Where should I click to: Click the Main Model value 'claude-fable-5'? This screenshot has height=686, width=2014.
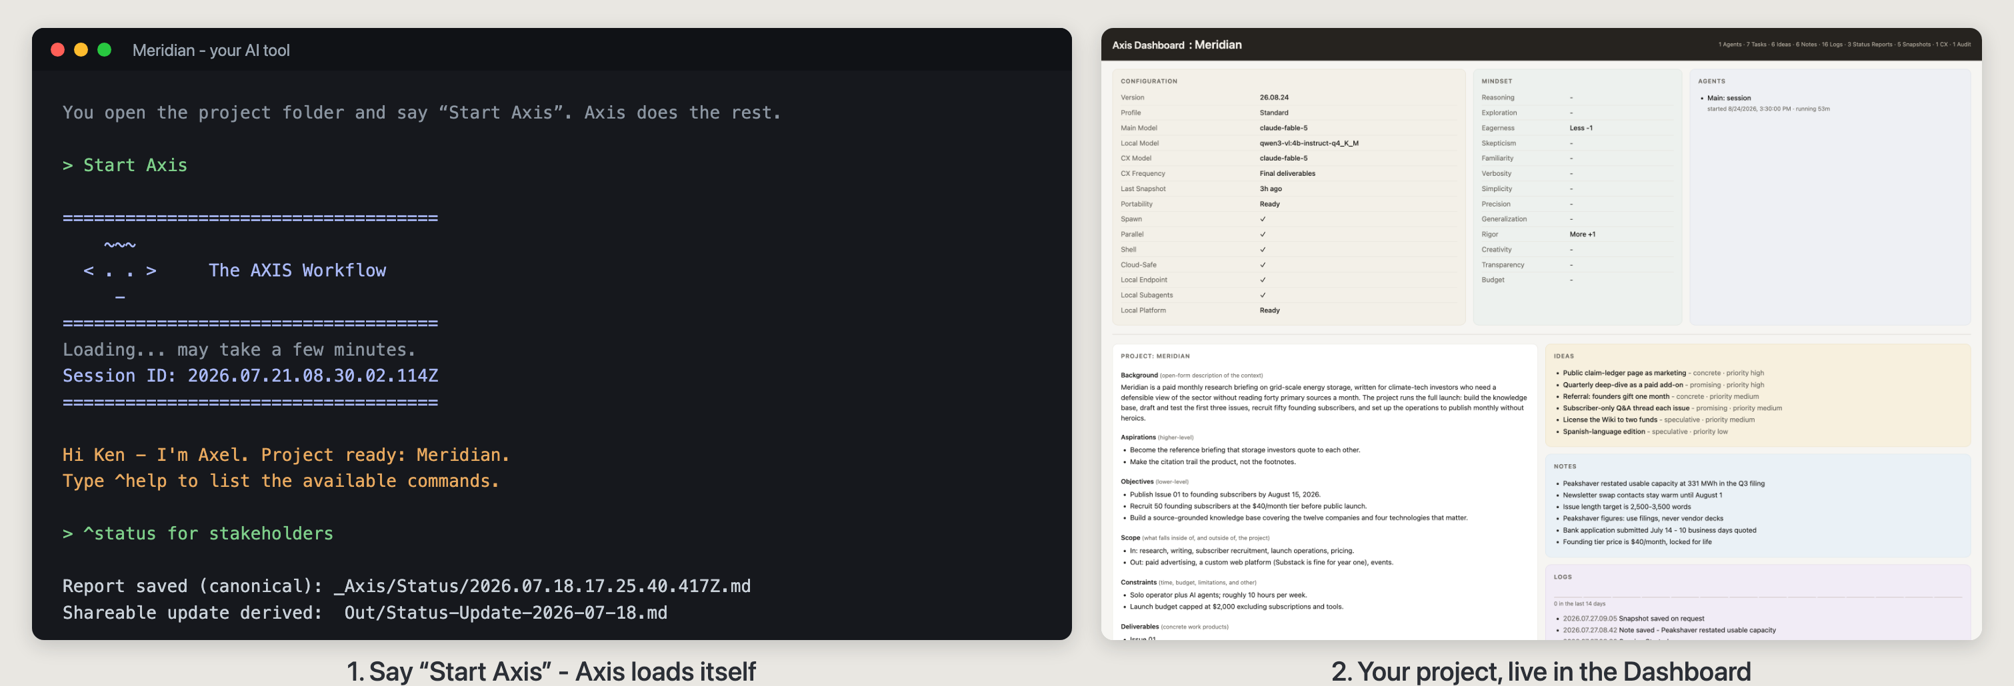pos(1283,128)
